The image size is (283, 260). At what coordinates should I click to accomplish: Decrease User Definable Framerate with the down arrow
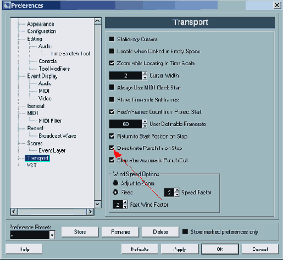coord(145,126)
